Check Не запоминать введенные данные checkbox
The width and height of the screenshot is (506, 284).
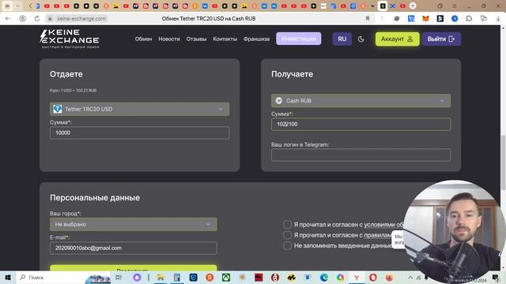click(287, 245)
